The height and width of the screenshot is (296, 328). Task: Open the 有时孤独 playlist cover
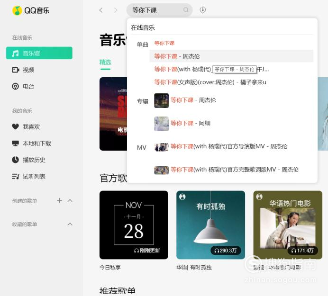coord(210,225)
